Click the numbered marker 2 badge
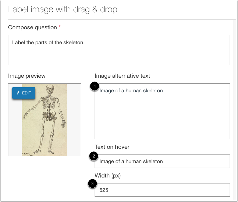Image resolution: width=238 pixels, height=202 pixels. pos(94,156)
